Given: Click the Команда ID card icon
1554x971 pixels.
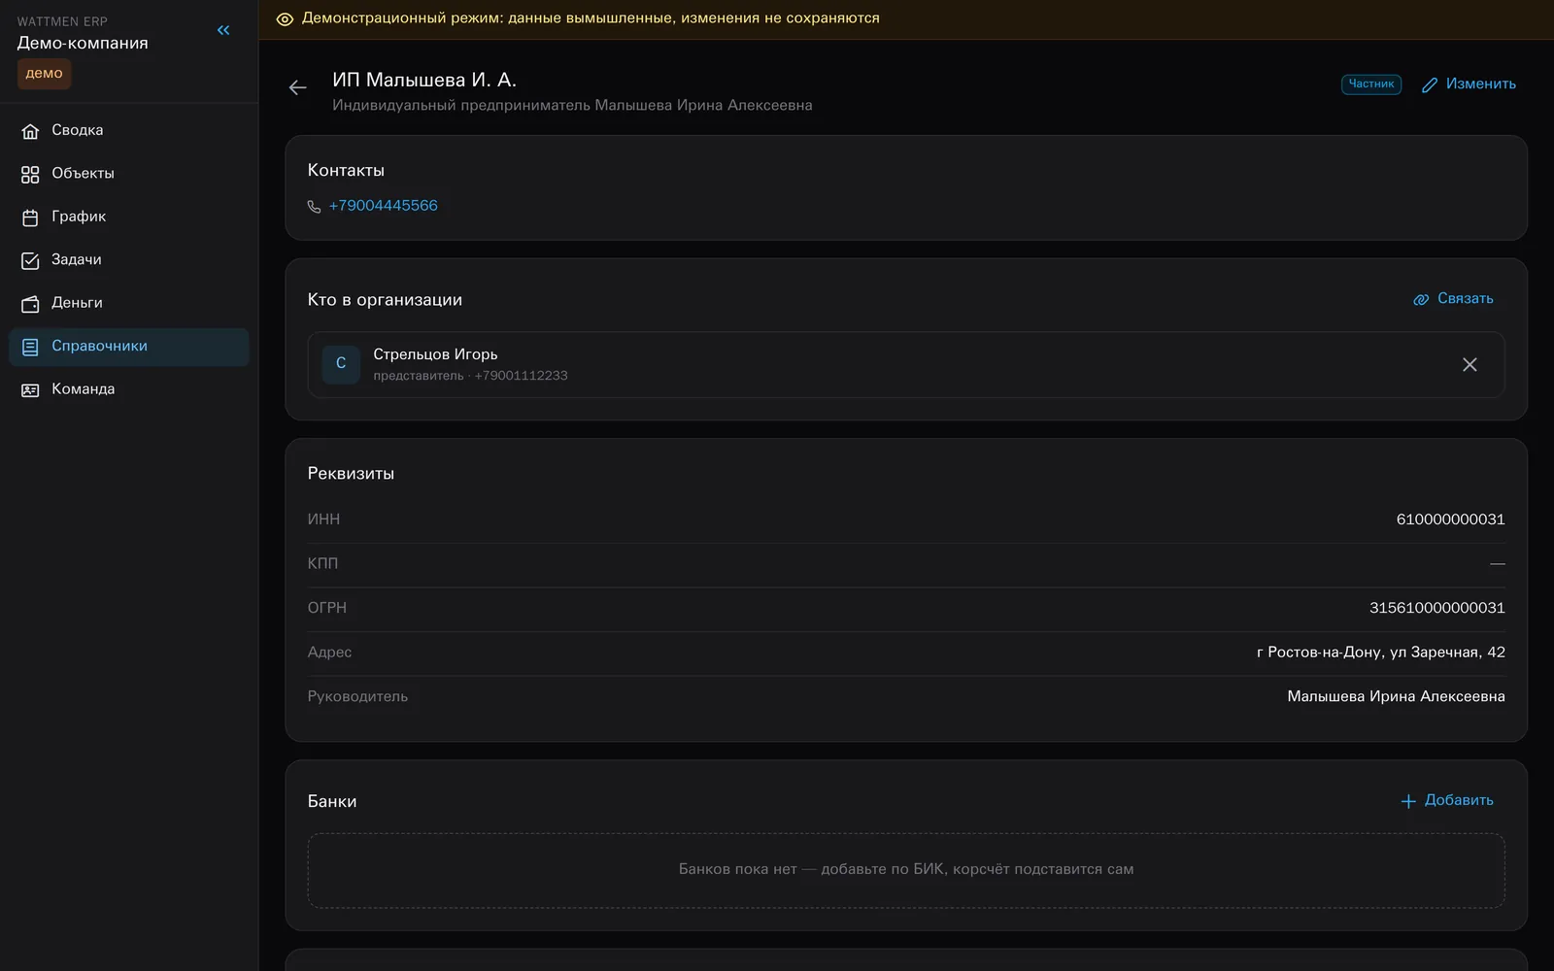Looking at the screenshot, I should click(30, 390).
